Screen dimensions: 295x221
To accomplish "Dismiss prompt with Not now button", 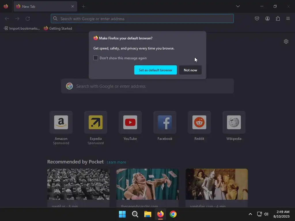I will [x=190, y=70].
